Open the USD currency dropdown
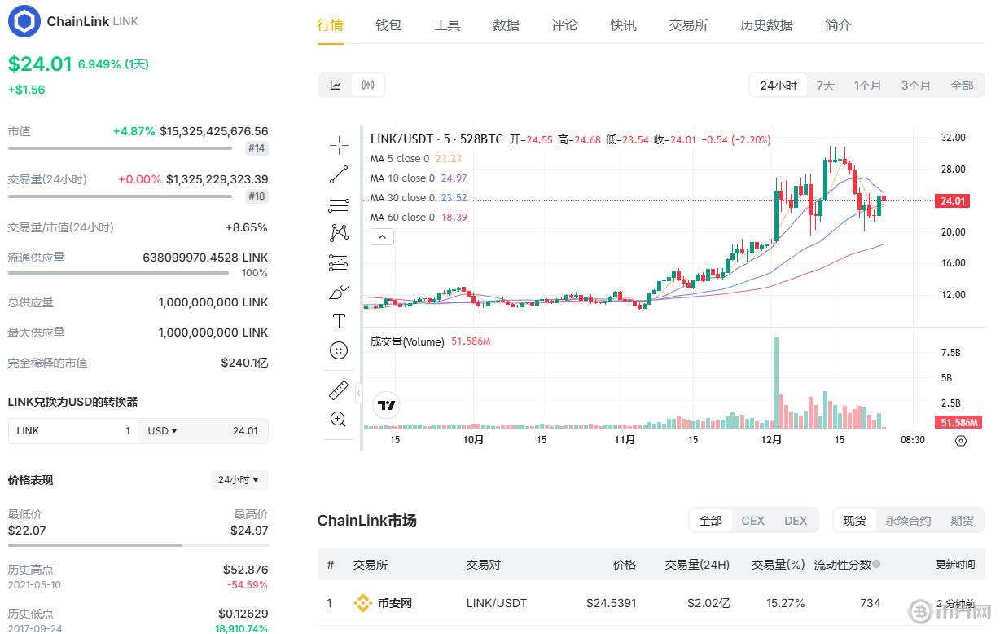Image resolution: width=1000 pixels, height=634 pixels. (x=163, y=431)
